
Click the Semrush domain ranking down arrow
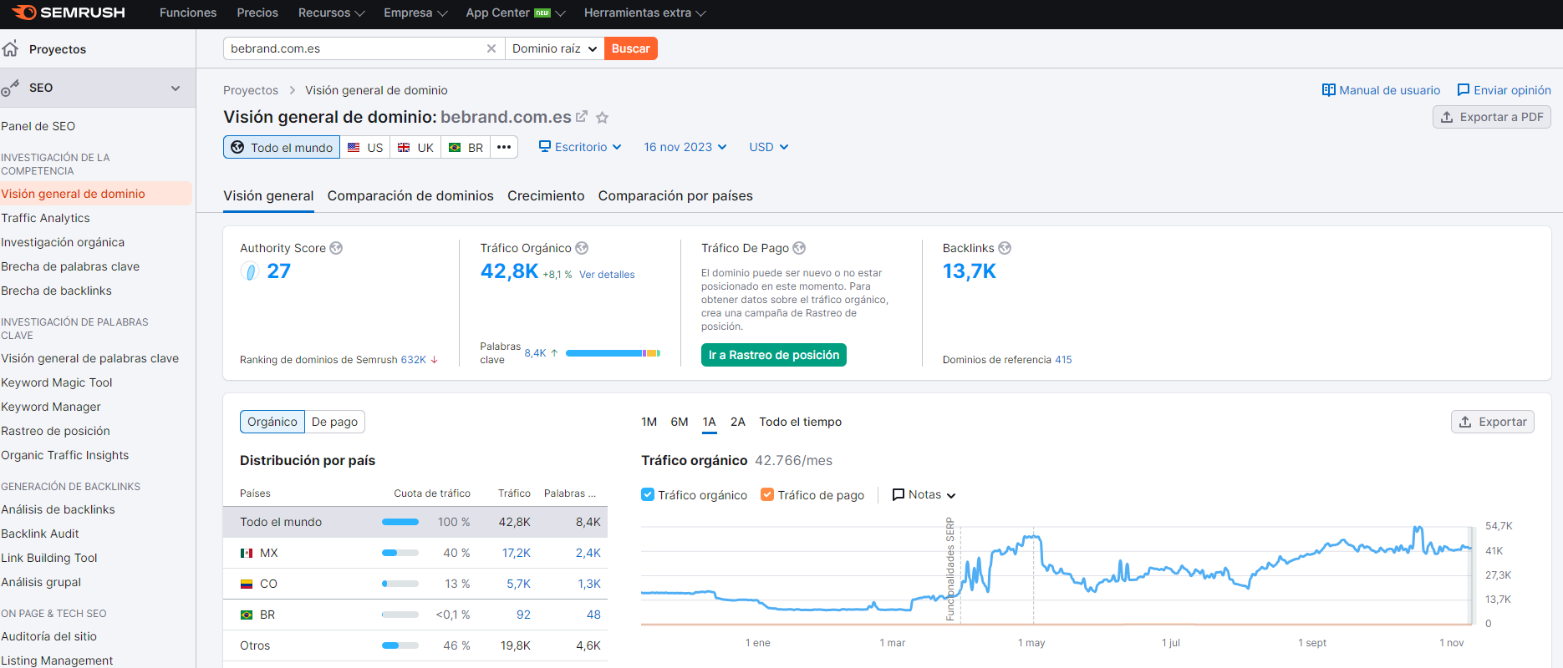(434, 360)
